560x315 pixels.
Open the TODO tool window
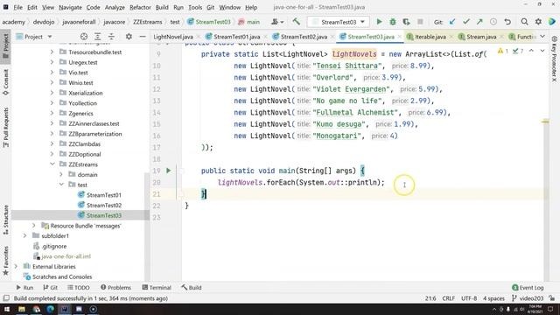tap(79, 288)
